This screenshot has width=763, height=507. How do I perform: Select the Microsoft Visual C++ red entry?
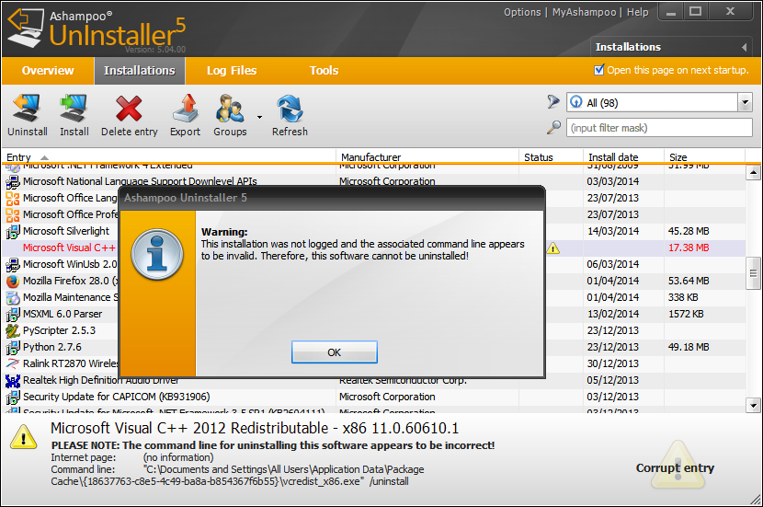click(x=69, y=248)
